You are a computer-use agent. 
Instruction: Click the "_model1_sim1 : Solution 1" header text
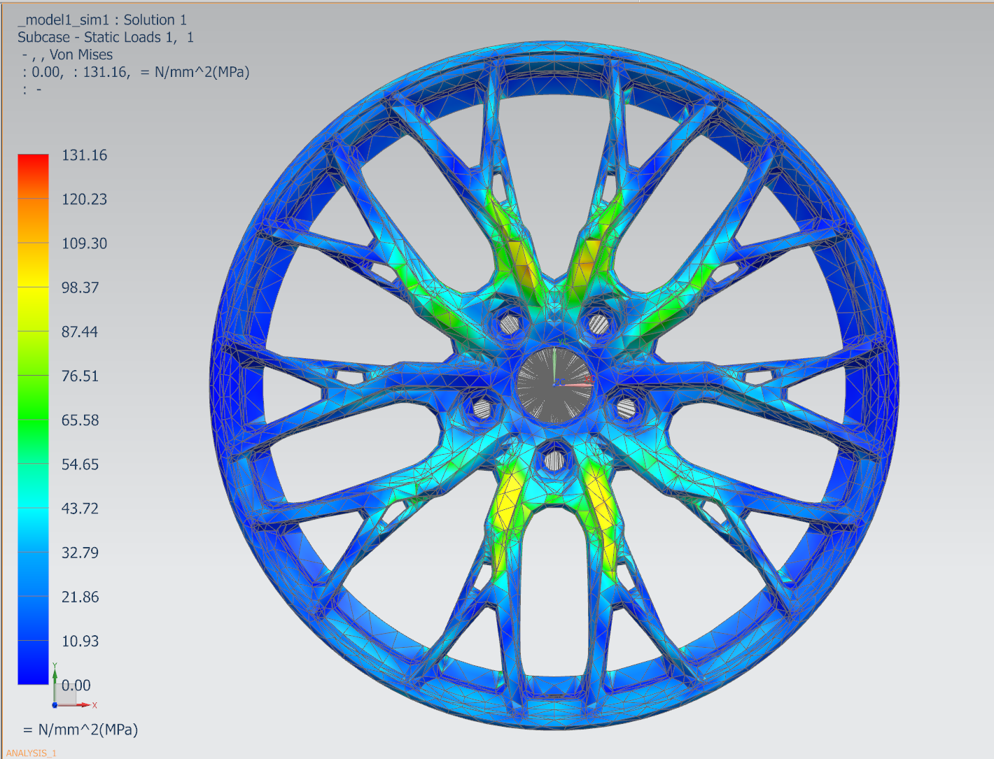click(x=102, y=20)
